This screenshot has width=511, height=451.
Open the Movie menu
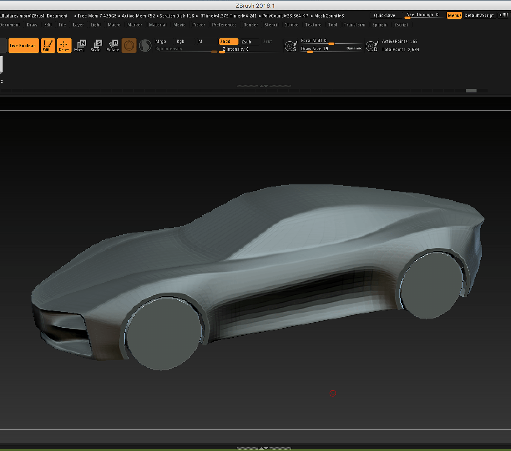pos(180,25)
